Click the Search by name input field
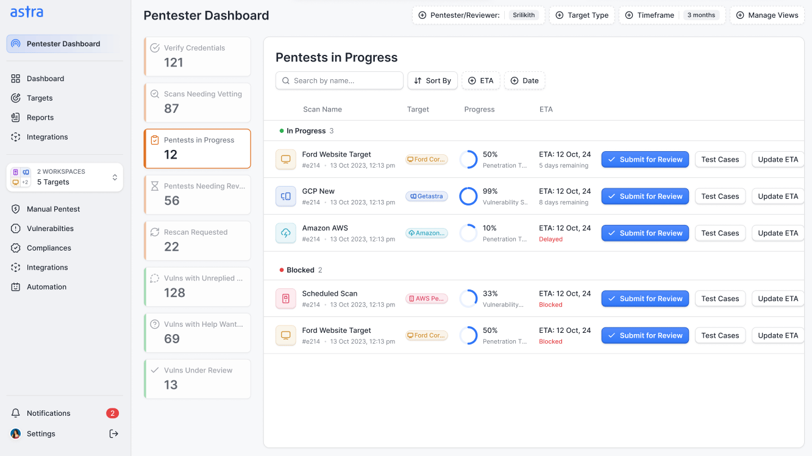Viewport: 812px width, 456px height. pos(340,80)
